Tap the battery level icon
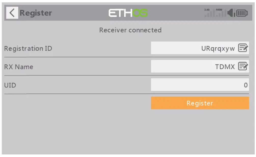 [241, 13]
